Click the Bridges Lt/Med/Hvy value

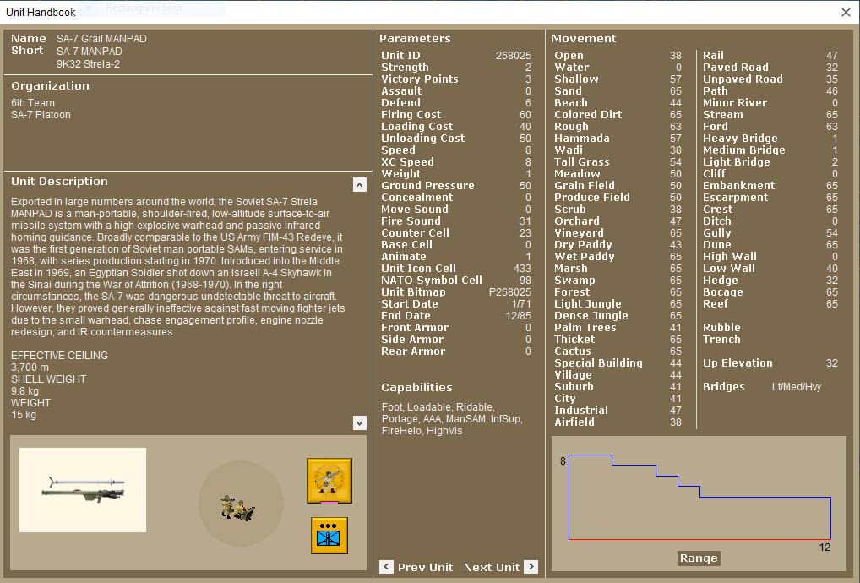(797, 387)
